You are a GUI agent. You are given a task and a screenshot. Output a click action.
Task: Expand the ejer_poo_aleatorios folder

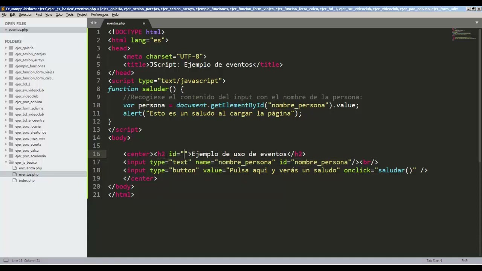[x=6, y=132]
